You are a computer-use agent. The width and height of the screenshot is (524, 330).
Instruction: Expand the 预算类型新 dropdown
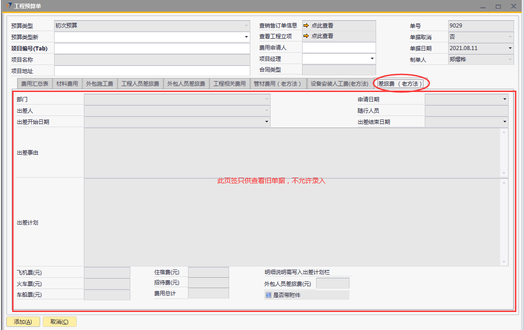click(x=246, y=37)
